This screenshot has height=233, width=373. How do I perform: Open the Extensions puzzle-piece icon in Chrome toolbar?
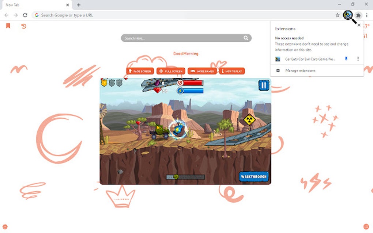coord(358,15)
